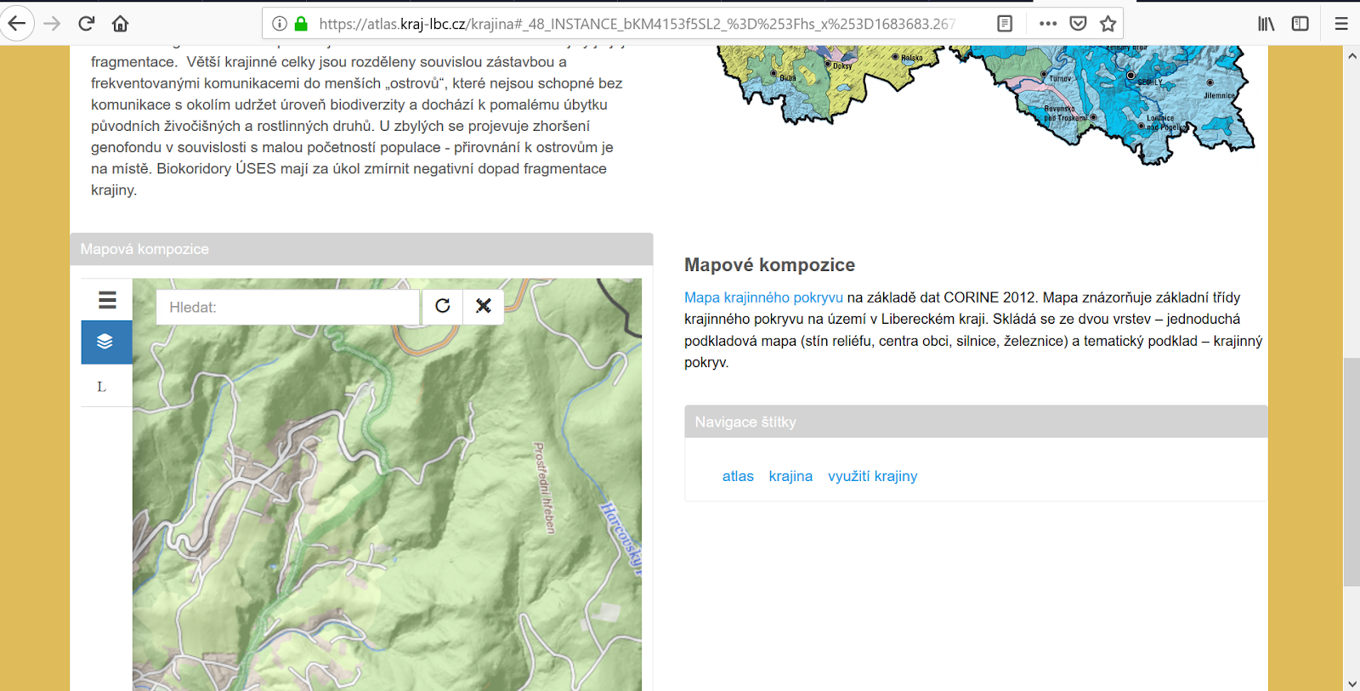
Task: Open the Firefox application menu
Action: [x=1341, y=24]
